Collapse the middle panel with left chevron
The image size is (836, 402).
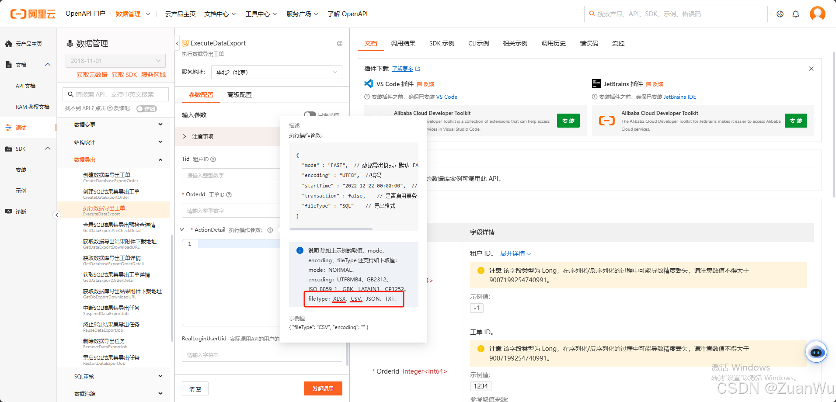[x=177, y=43]
